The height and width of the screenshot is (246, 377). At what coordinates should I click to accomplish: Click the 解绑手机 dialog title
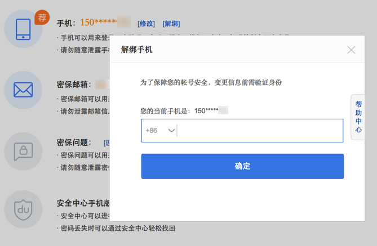pyautogui.click(x=137, y=50)
